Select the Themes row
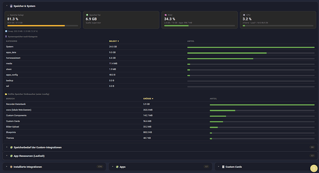 click(160, 138)
